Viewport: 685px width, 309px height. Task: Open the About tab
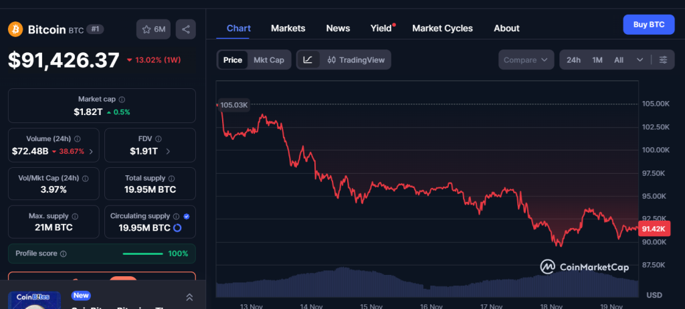click(x=506, y=28)
